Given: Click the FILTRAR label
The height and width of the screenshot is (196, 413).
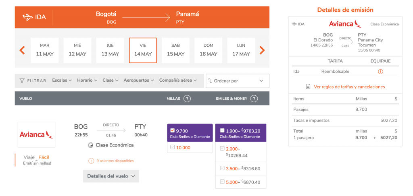Looking at the screenshot, I should 37,80.
